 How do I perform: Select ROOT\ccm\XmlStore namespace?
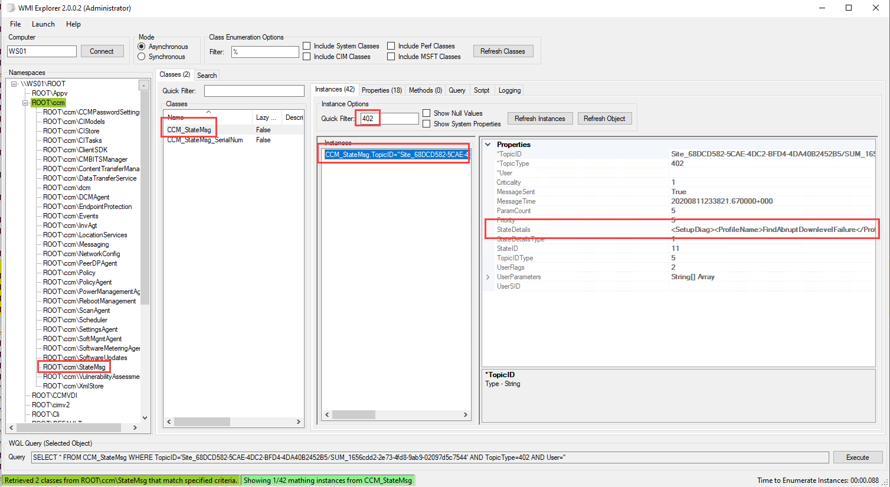pos(73,386)
